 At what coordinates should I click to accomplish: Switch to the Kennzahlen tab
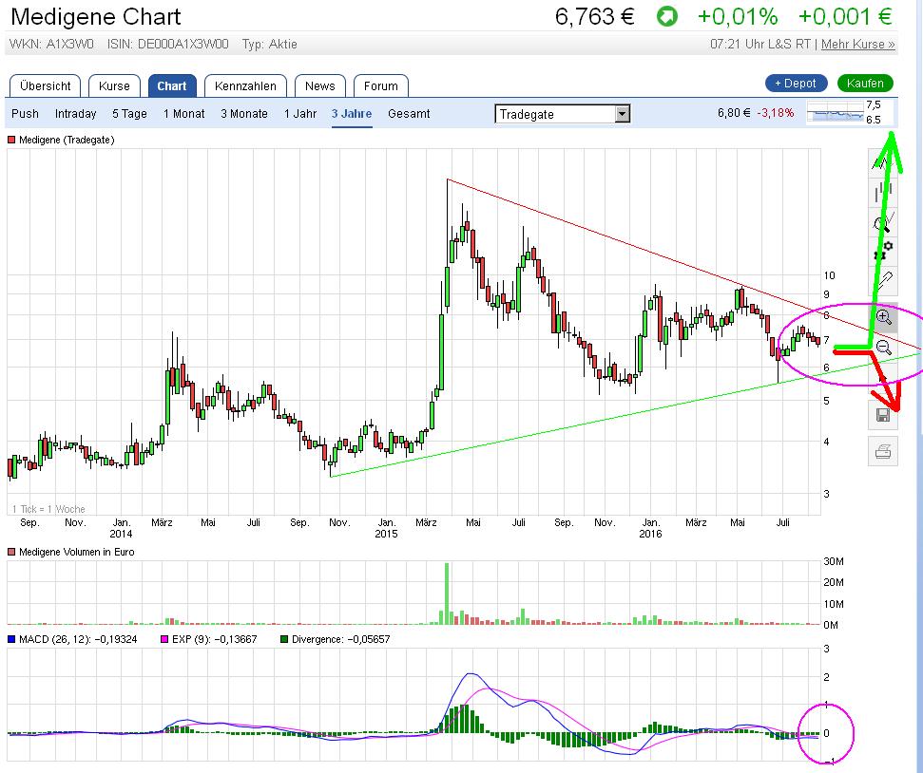click(245, 85)
